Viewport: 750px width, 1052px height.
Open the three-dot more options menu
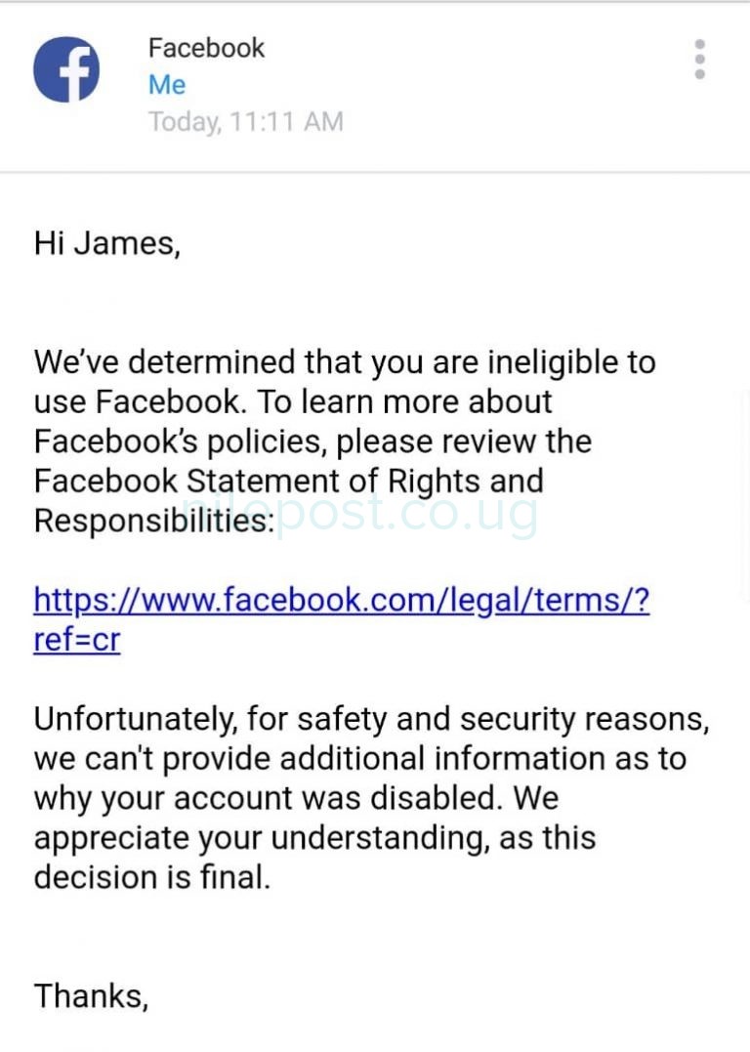699,60
